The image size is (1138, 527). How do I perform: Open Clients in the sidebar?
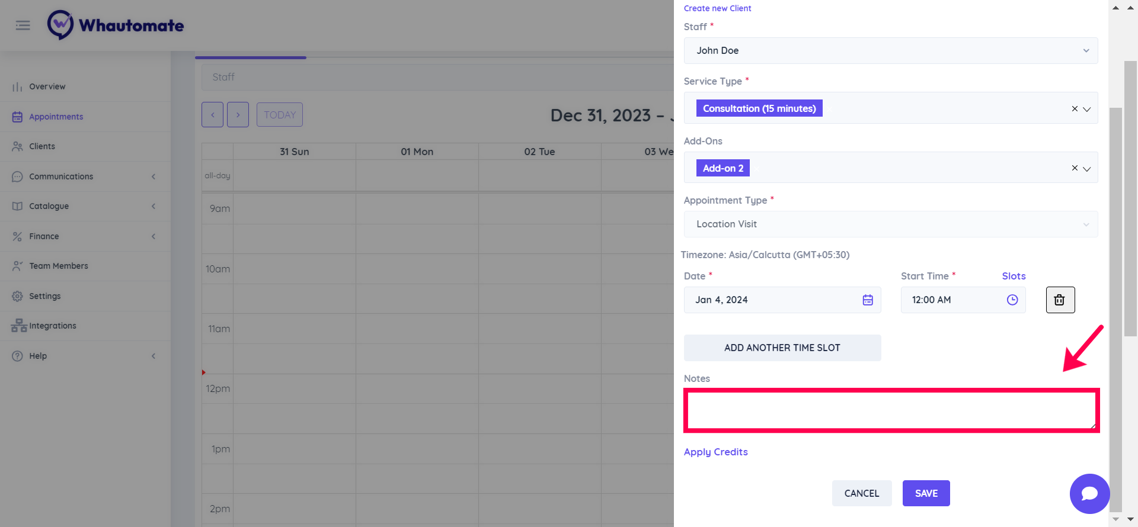42,146
